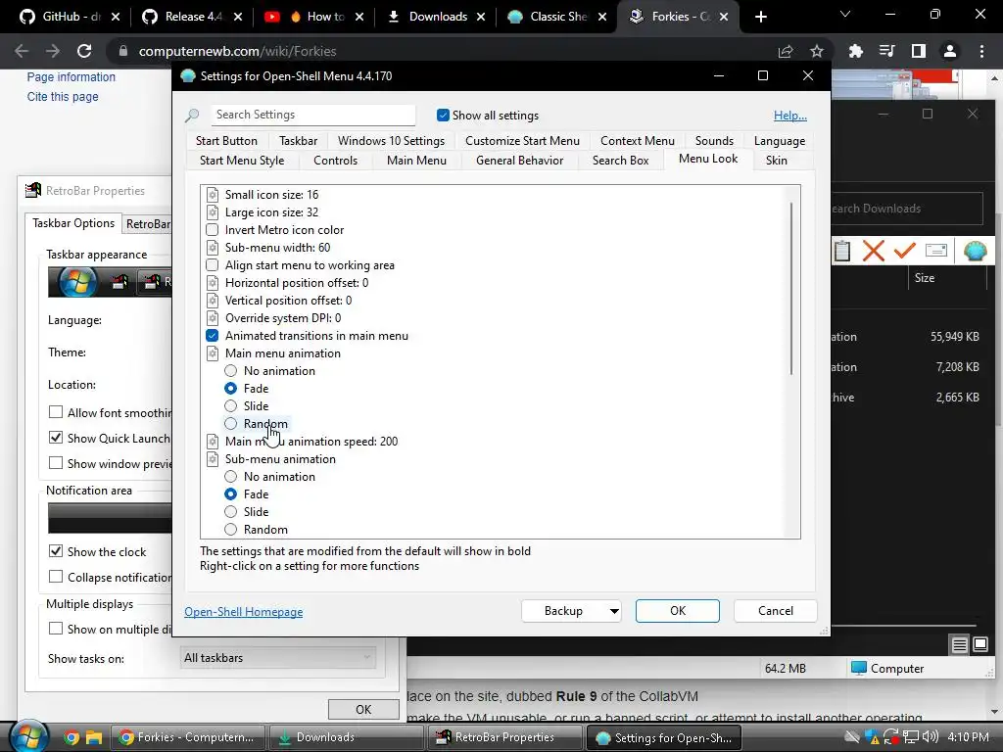Uncheck Show Quick Launch in RetroBar Properties
The image size is (1003, 752).
(56, 438)
